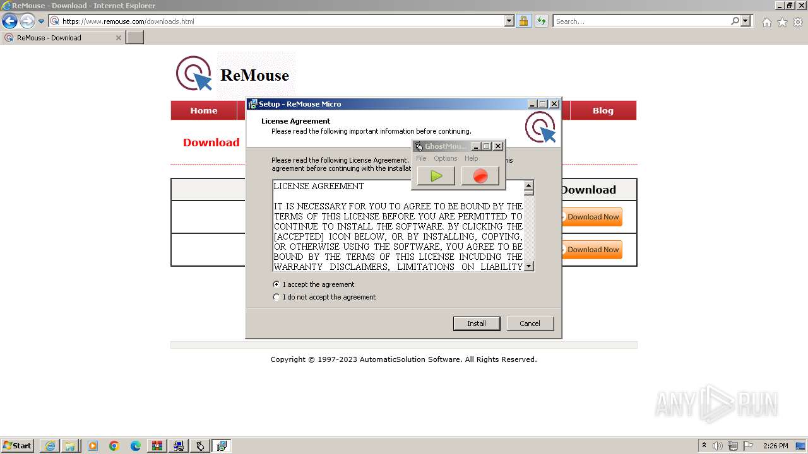This screenshot has width=808, height=454.
Task: Click the Action Center flag icon
Action: [748, 446]
